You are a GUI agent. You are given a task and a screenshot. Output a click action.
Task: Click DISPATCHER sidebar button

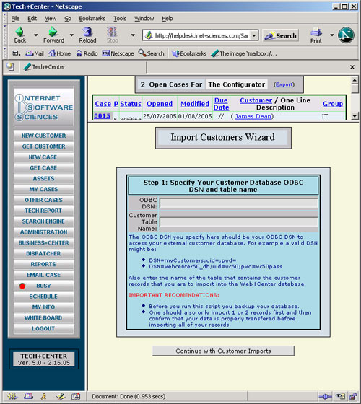pos(43,253)
